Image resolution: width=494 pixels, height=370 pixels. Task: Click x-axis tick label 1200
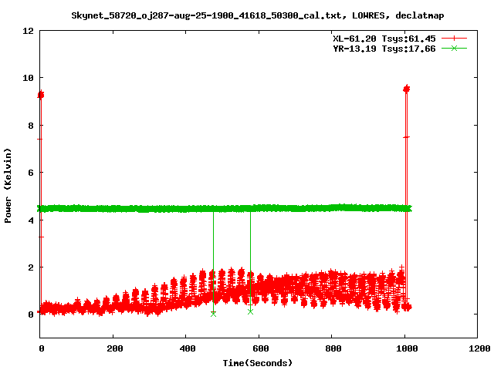point(479,348)
